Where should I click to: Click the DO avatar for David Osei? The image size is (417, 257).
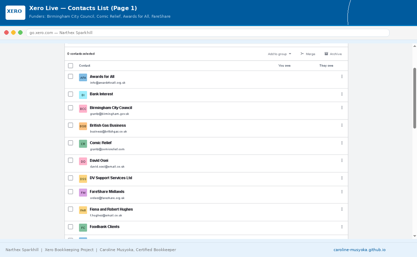(83, 161)
